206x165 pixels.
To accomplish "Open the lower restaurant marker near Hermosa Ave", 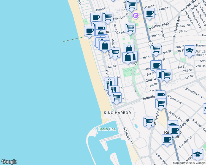I will (114, 90).
